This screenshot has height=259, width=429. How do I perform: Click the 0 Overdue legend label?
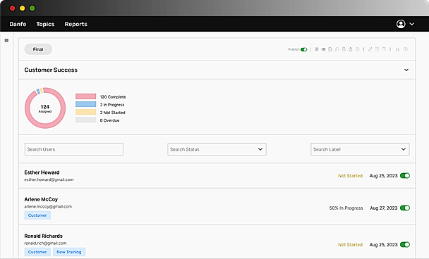click(x=109, y=120)
